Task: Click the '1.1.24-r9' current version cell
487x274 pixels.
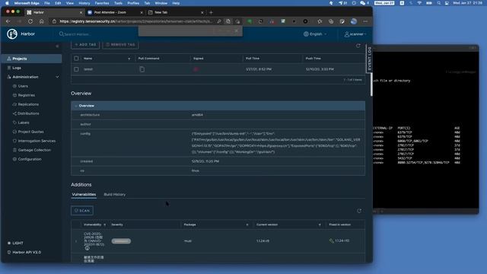Action: tap(263, 241)
